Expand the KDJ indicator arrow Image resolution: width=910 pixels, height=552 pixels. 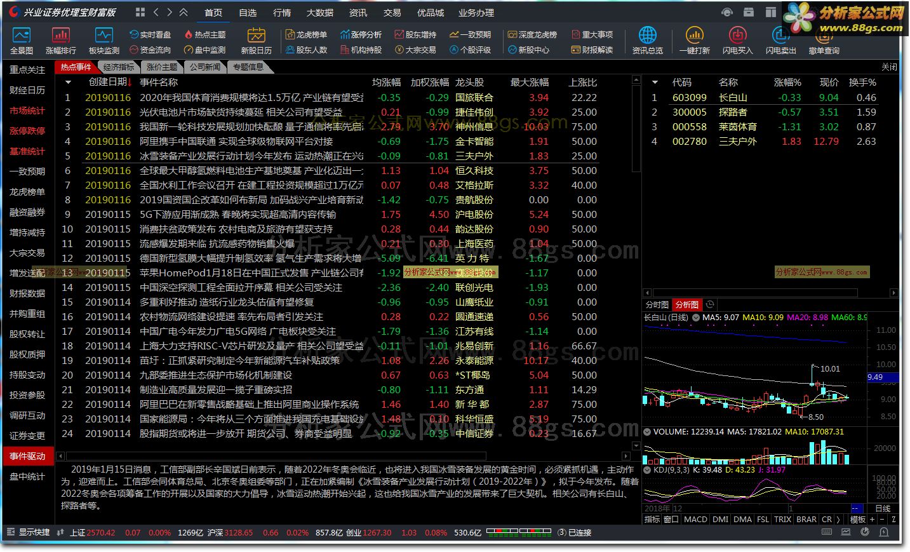648,470
